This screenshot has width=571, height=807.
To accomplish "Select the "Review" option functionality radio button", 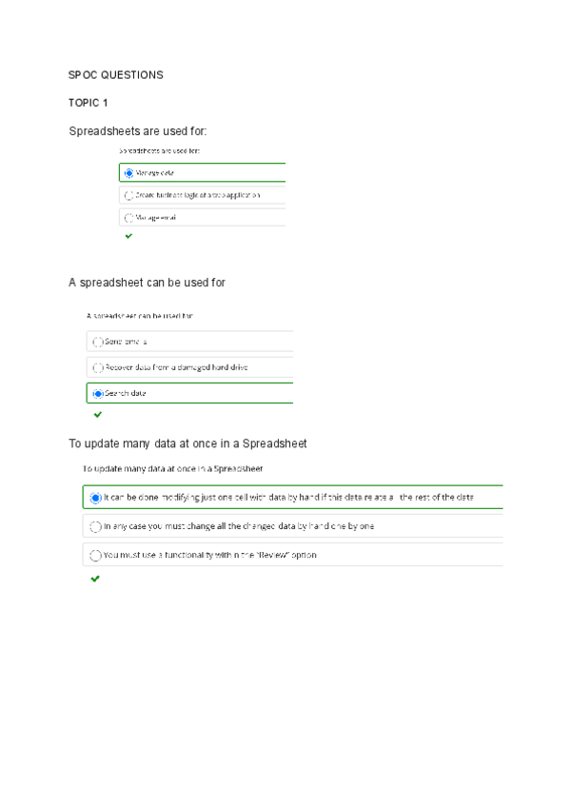I will pyautogui.click(x=95, y=555).
